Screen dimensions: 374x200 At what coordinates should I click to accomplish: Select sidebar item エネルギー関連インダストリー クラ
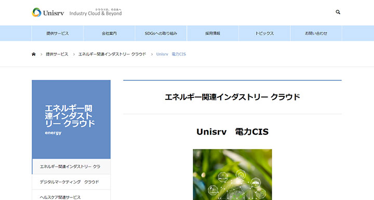tap(71, 166)
